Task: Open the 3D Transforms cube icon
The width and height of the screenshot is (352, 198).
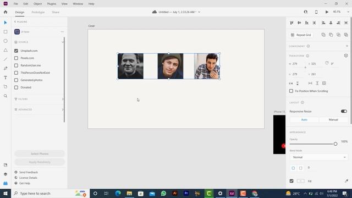Action: coord(346,56)
